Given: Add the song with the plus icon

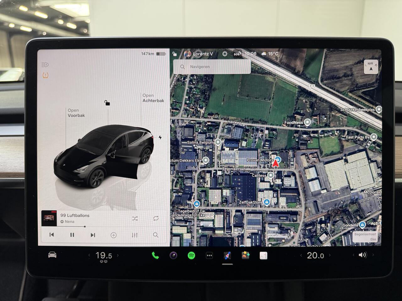Looking at the screenshot, I should pyautogui.click(x=114, y=235).
